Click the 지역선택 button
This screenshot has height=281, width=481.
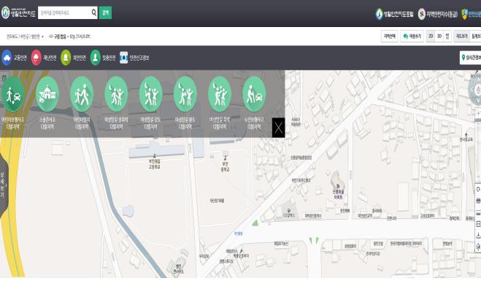point(390,36)
